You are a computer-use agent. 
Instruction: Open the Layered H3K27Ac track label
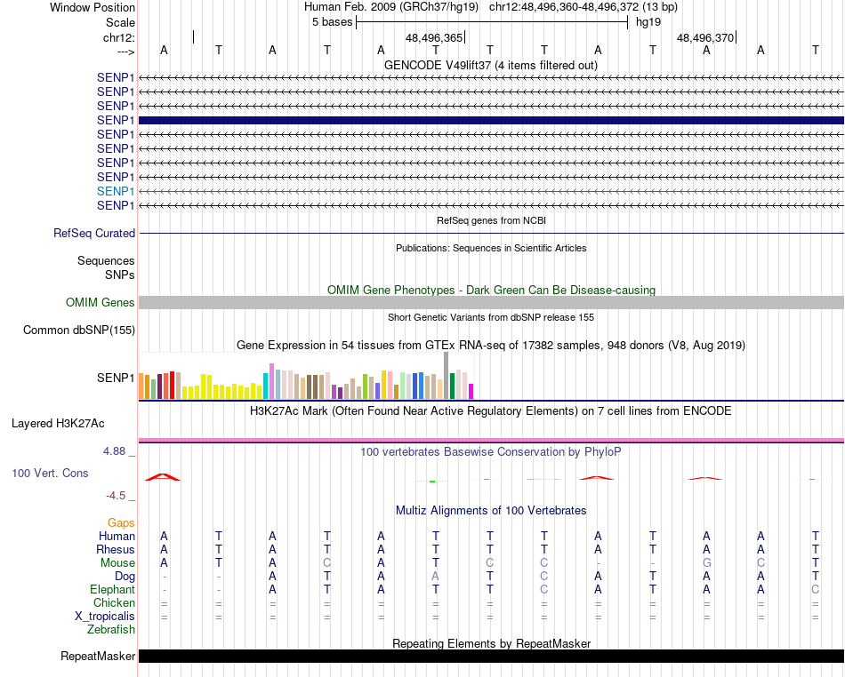pyautogui.click(x=58, y=423)
